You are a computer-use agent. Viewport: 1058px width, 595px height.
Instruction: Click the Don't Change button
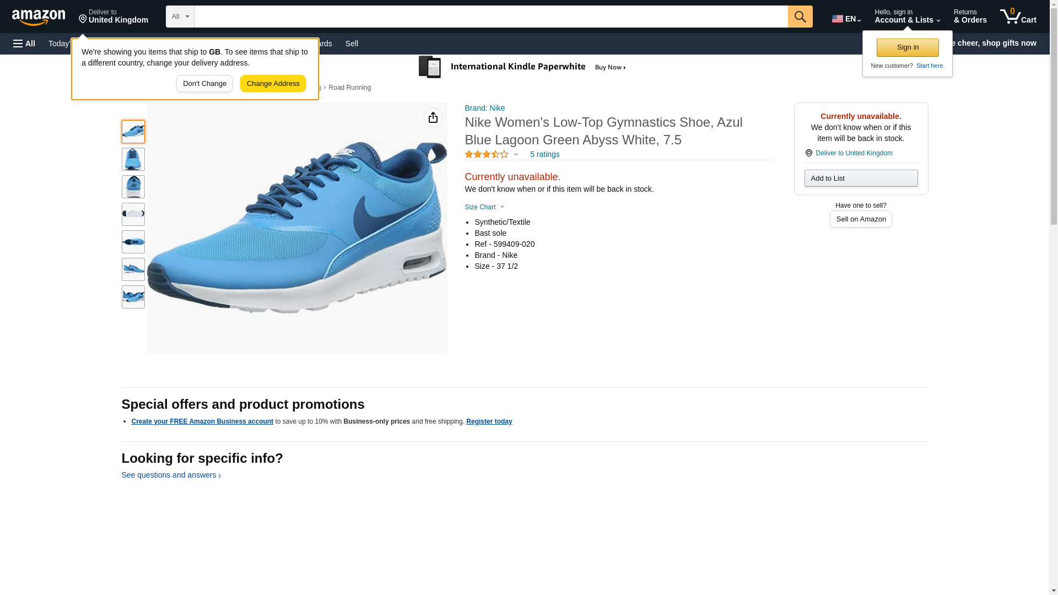(204, 84)
